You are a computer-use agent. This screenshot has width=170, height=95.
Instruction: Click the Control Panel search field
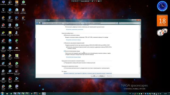tap(130, 23)
